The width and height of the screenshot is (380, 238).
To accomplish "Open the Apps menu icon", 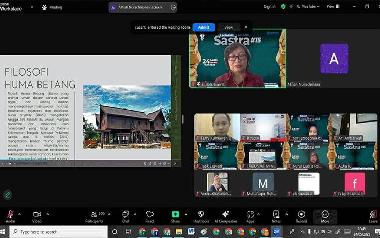I will [250, 214].
